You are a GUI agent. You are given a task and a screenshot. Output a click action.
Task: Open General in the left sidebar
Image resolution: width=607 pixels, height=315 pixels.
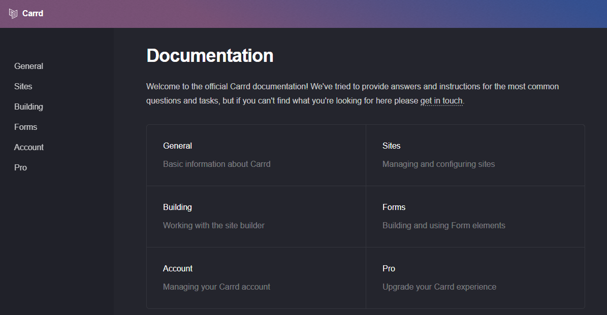pyautogui.click(x=28, y=66)
